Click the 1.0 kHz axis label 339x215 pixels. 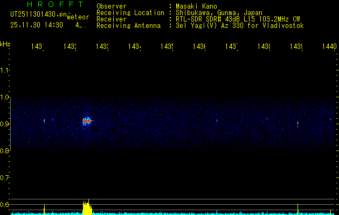pos(4,97)
